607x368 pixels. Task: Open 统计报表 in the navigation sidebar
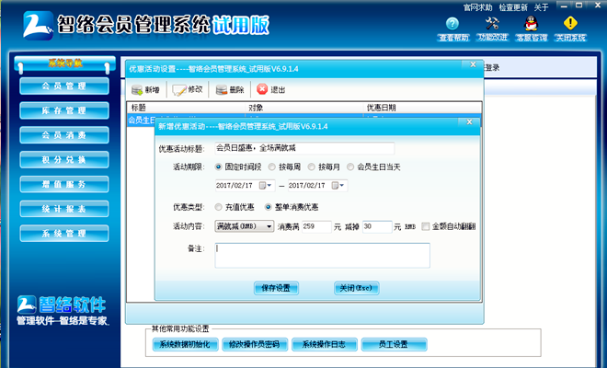(64, 209)
